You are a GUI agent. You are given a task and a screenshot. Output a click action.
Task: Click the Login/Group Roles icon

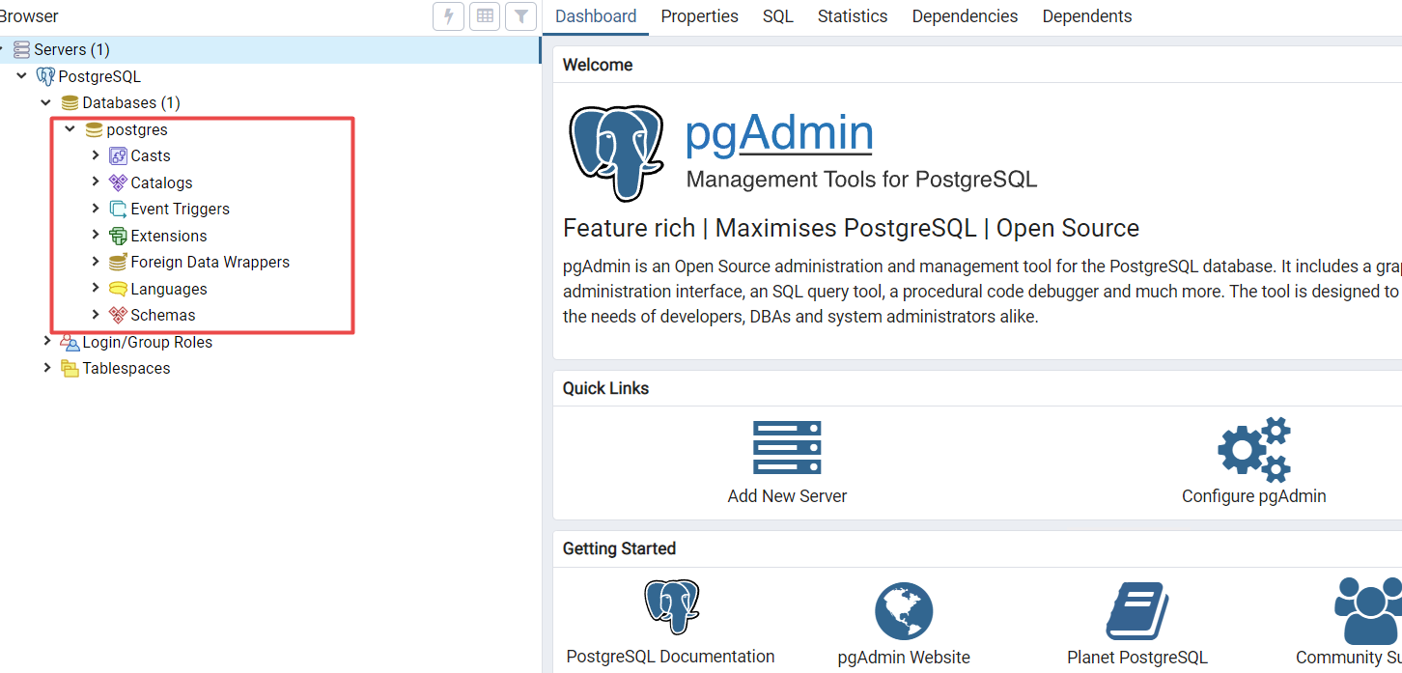pos(70,342)
